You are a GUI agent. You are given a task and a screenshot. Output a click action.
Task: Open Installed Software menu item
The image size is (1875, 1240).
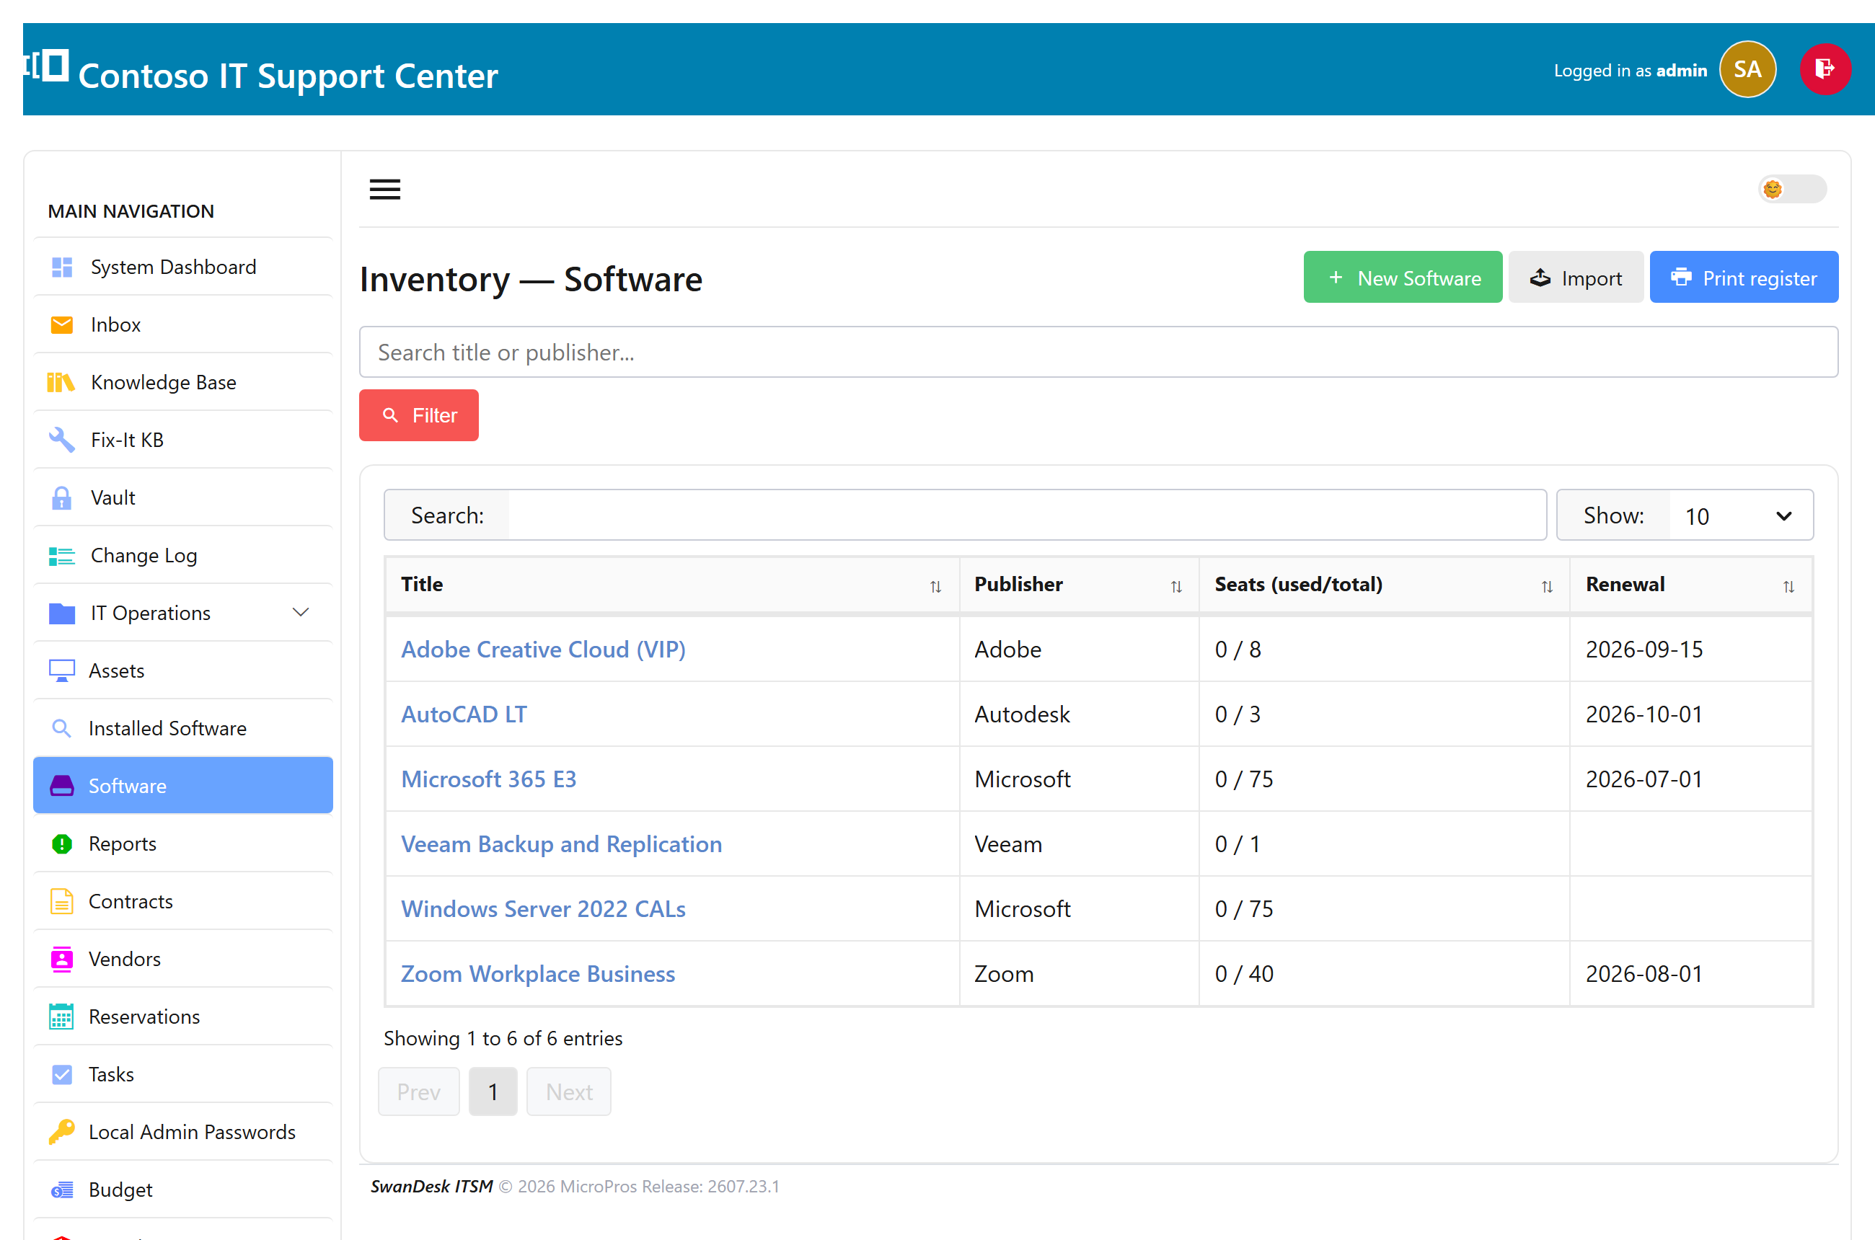[x=182, y=728]
